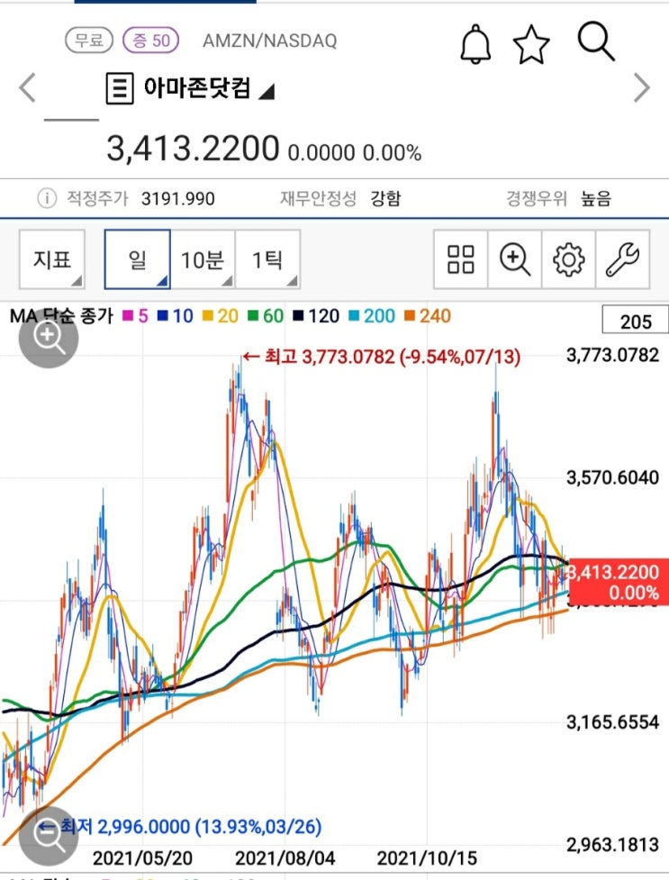The width and height of the screenshot is (669, 880).
Task: Open chart settings gear icon
Action: [568, 259]
